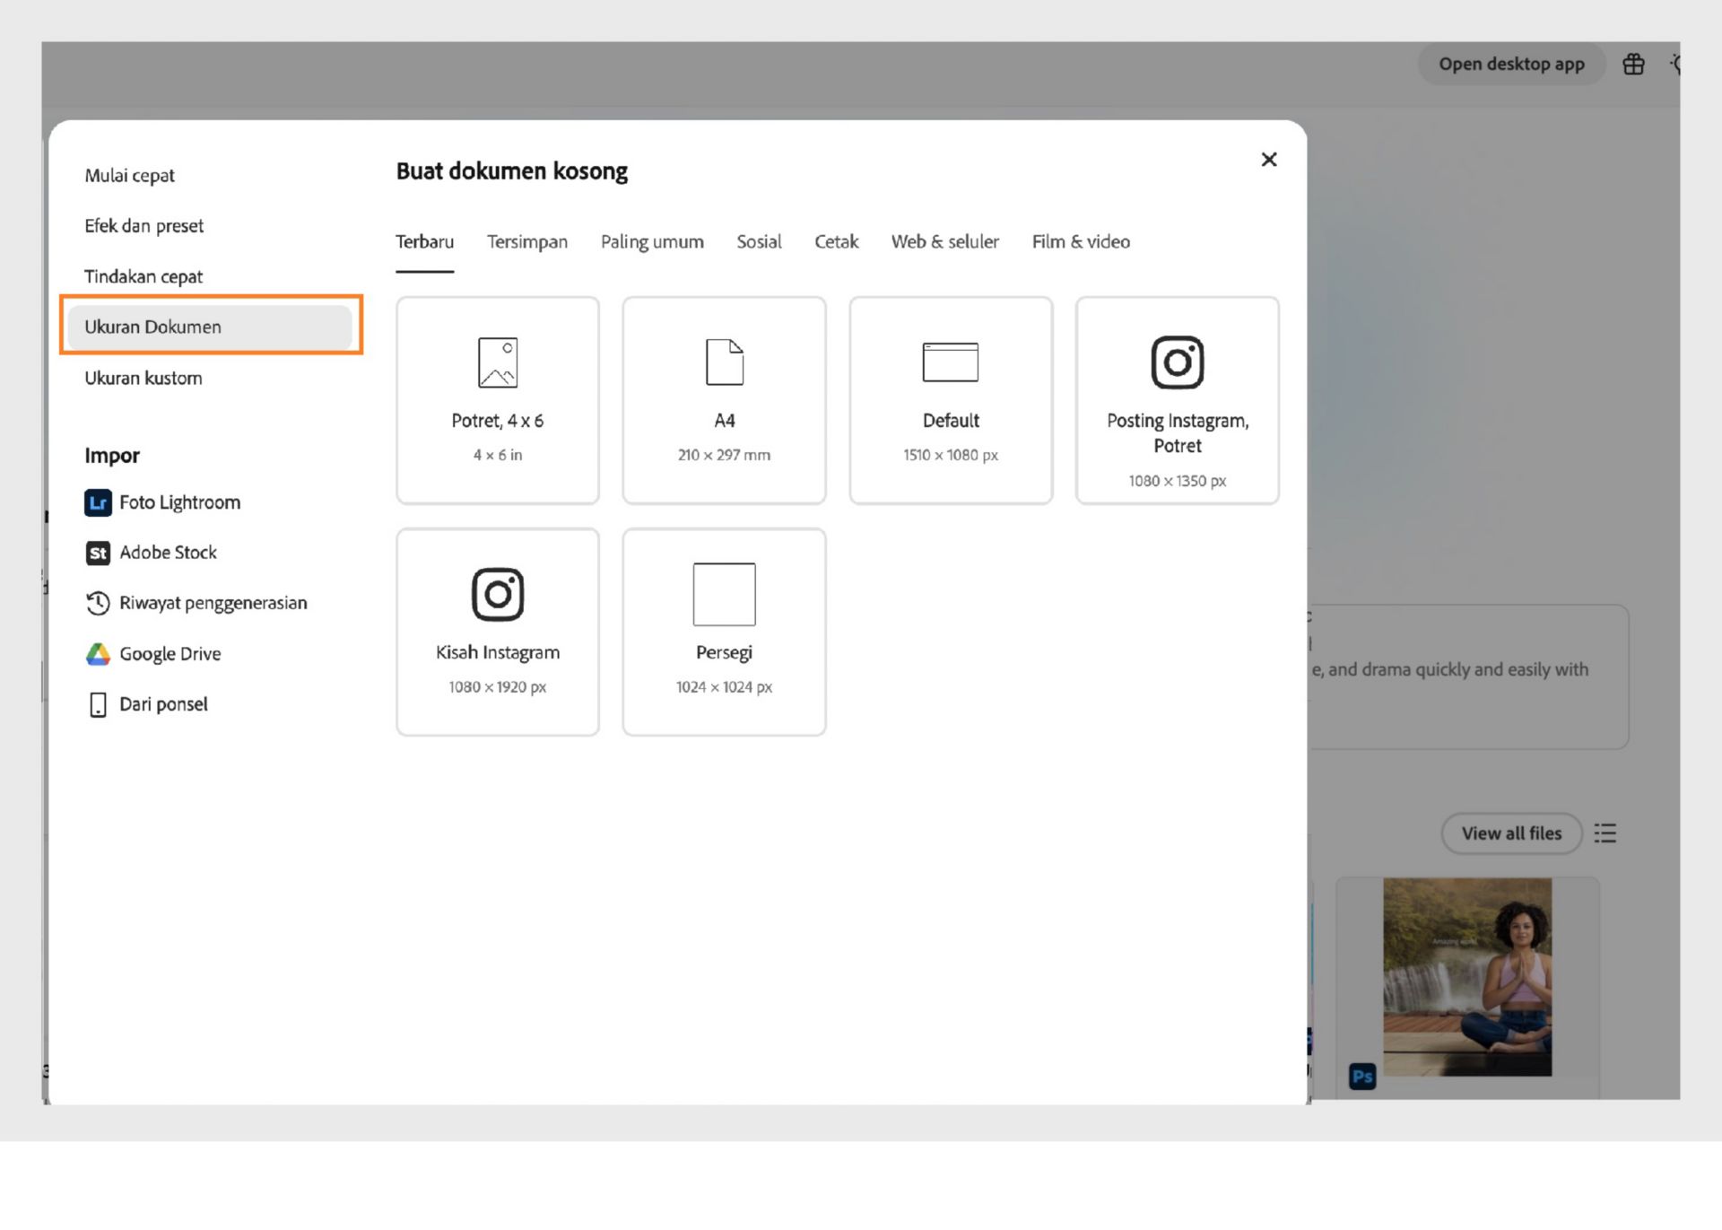Select Mulai cepat in the sidebar
Screen dimensions: 1722x1230
coord(211,176)
